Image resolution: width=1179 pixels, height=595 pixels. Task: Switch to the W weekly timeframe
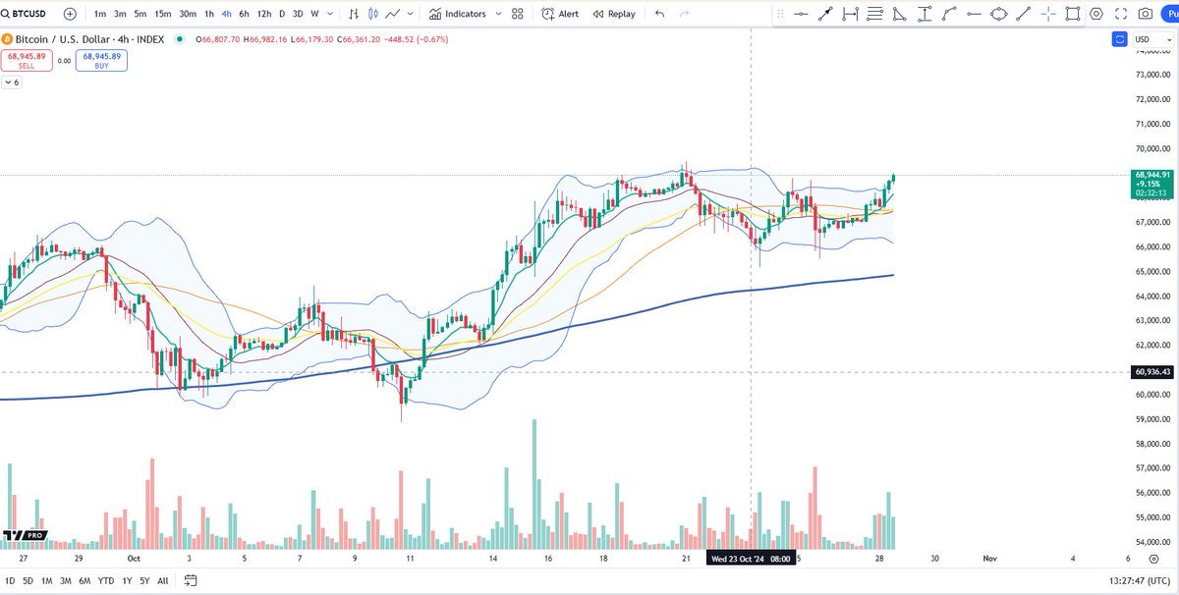click(314, 15)
